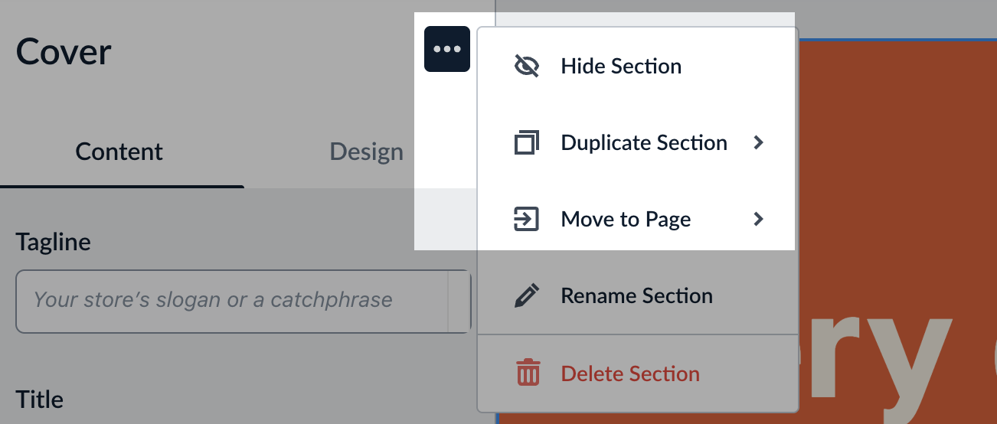This screenshot has width=997, height=424.
Task: Open the three-dot section options button
Action: [x=447, y=49]
